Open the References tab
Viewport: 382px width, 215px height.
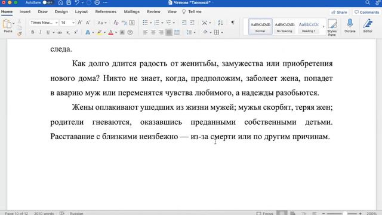(x=106, y=12)
